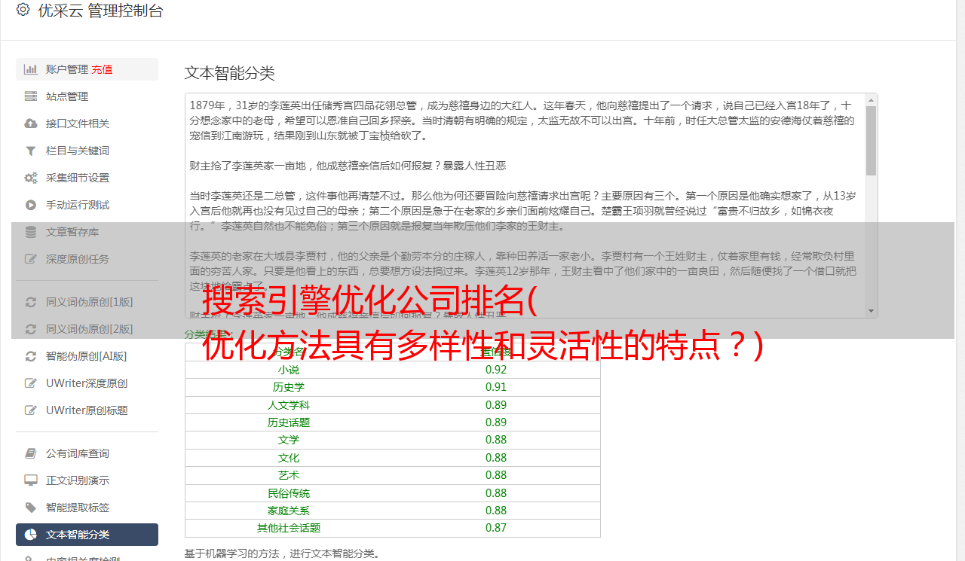The width and height of the screenshot is (965, 561).
Task: Select the active 文本智能分类 sidebar item
Action: coord(87,535)
